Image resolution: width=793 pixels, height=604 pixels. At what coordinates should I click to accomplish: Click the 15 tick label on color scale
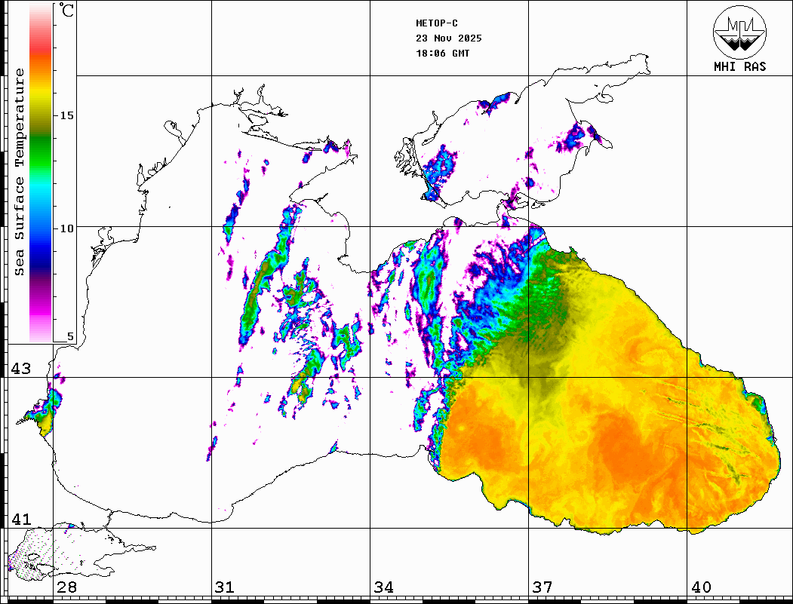tap(67, 115)
